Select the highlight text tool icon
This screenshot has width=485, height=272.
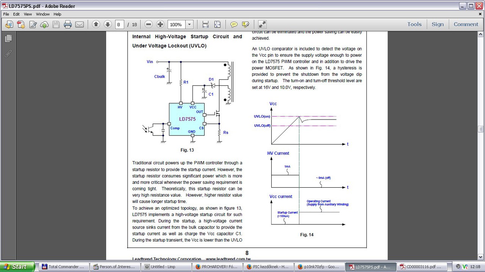pos(246,25)
